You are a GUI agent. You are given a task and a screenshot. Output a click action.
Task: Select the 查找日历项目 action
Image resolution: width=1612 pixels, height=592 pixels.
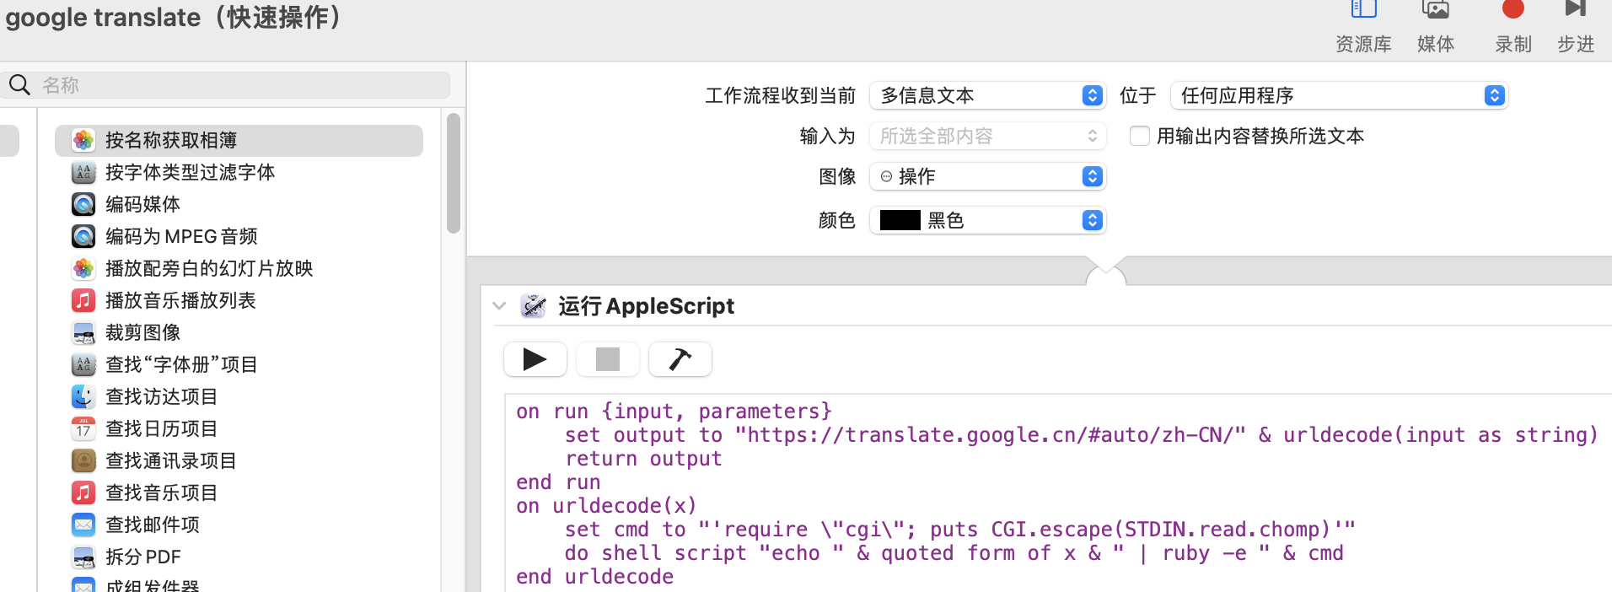point(239,429)
